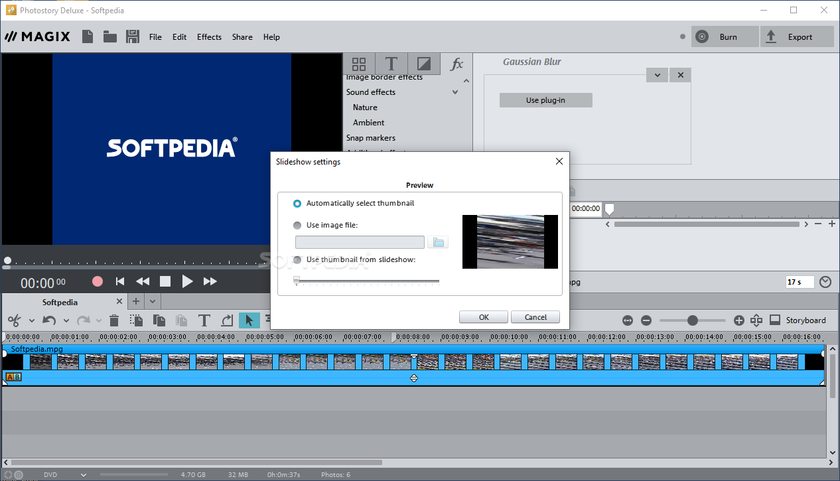Viewport: 840px width, 481px height.
Task: Create a new project with the page icon
Action: (x=88, y=36)
